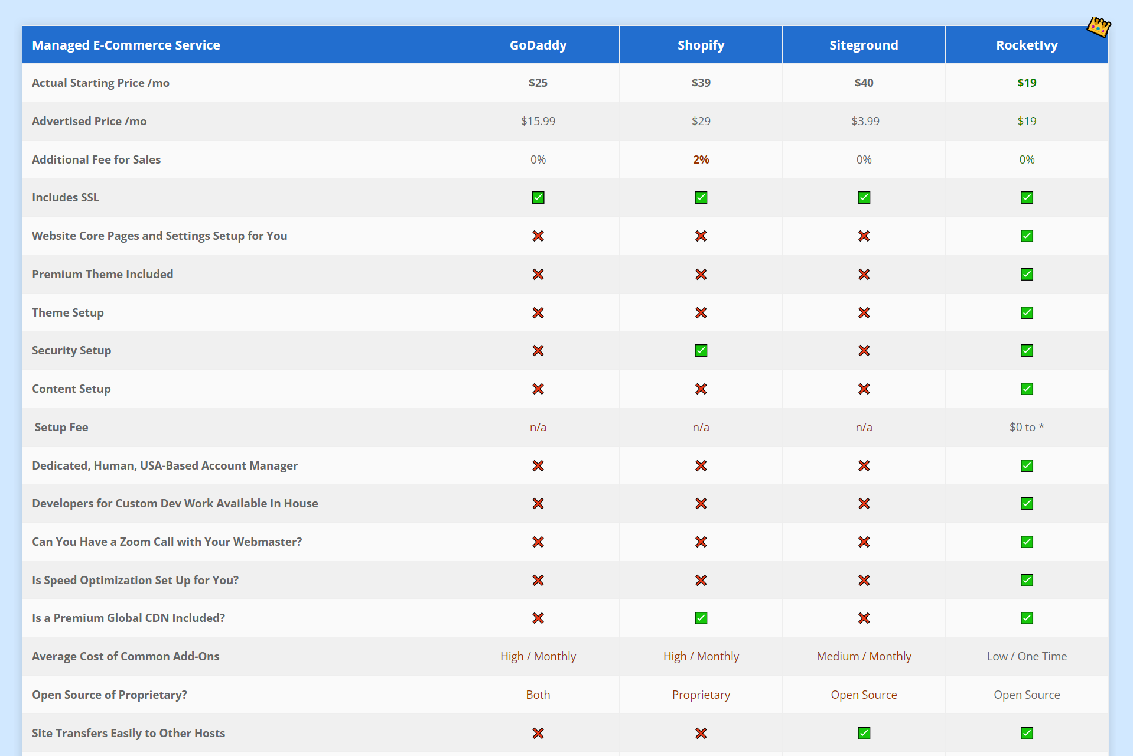1133x756 pixels.
Task: Click GoDaddy's $15.99 advertised price
Action: [538, 121]
